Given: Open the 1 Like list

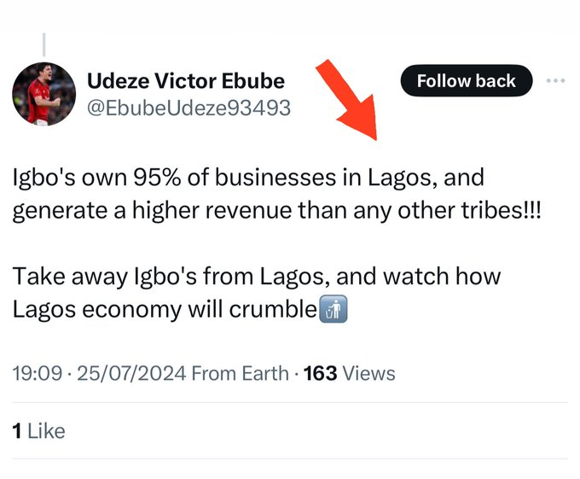Looking at the screenshot, I should point(38,431).
